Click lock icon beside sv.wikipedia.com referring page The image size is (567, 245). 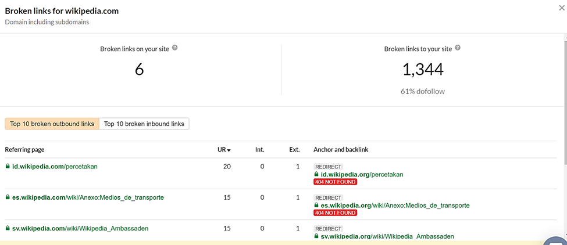point(7,228)
